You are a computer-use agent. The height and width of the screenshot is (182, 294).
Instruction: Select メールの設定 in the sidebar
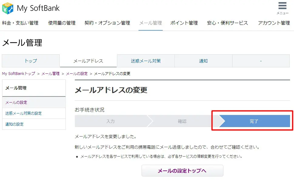16,103
